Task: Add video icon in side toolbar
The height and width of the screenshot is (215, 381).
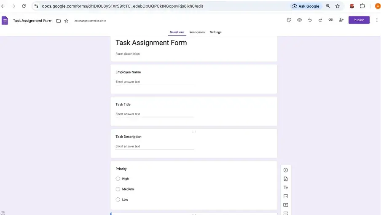Action: click(x=286, y=205)
